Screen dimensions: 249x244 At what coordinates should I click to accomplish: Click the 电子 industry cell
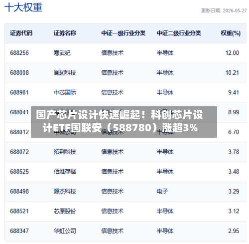pyautogui.click(x=162, y=192)
